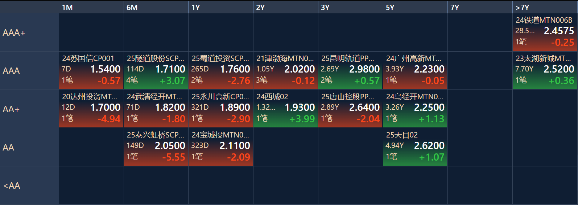Image resolution: width=578 pixels, height=205 pixels.
Task: Select the 24乌经开MTN bond cell
Action: pos(415,109)
